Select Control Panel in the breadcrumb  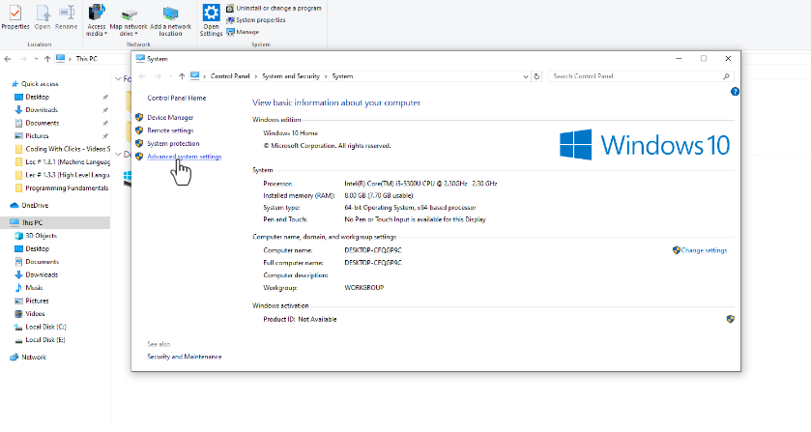tap(230, 76)
